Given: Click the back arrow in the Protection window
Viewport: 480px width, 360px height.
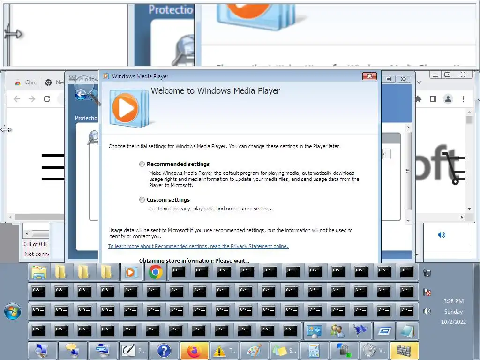Looking at the screenshot, I should (81, 94).
